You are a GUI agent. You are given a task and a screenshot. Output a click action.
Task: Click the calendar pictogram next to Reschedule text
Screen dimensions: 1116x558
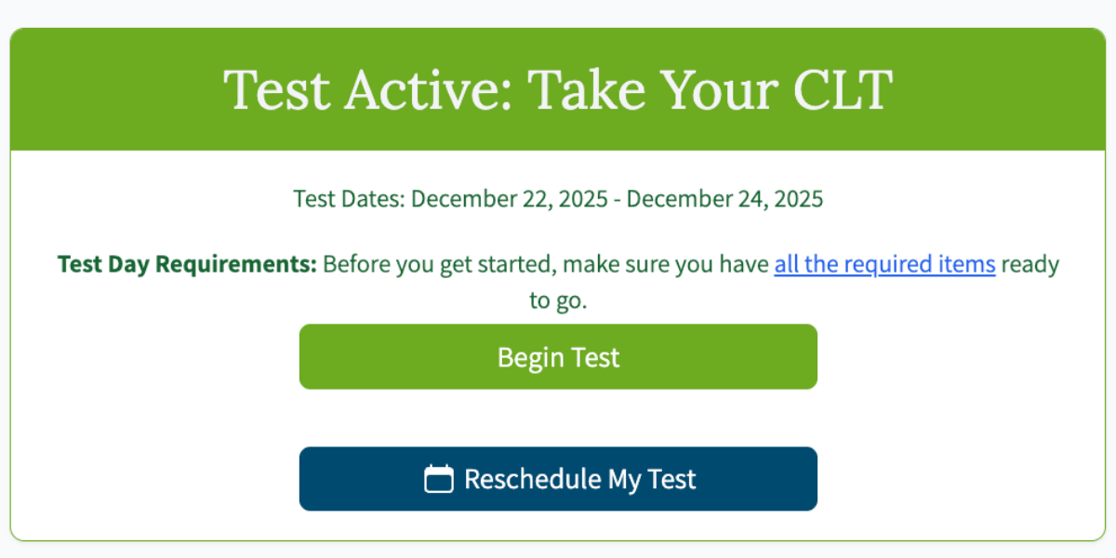(x=441, y=478)
